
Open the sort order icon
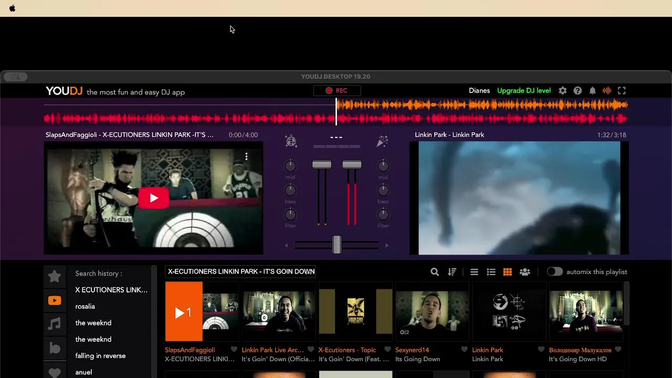point(452,272)
